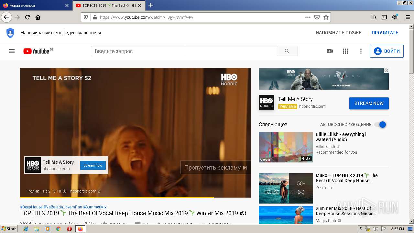Viewport: 414px width, 233px height.
Task: Launch Chrome from taskbar
Action: coord(59,229)
